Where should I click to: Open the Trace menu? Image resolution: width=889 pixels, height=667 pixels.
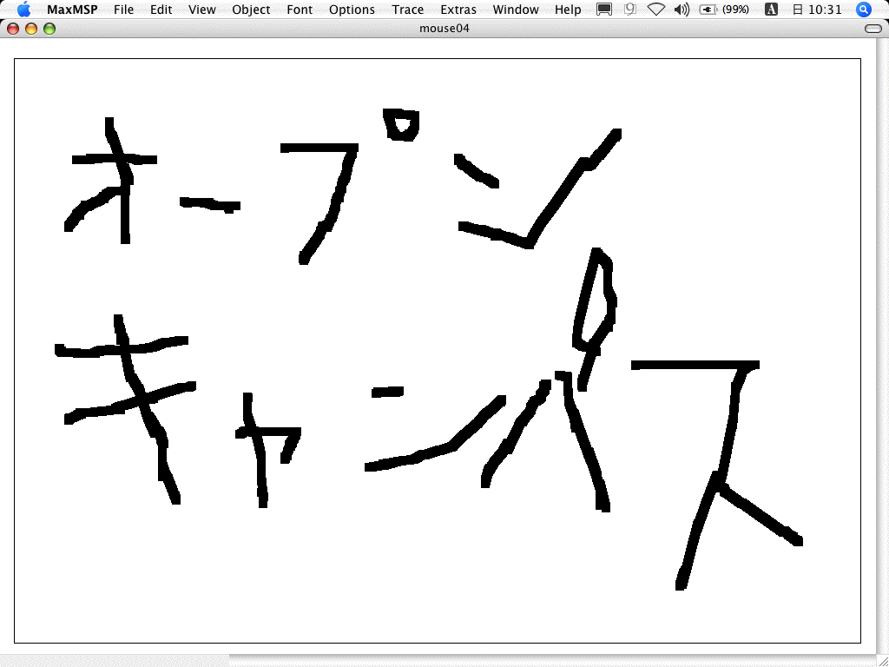point(408,10)
